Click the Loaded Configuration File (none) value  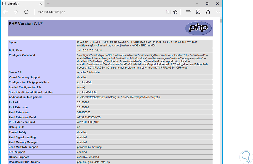point(81,87)
